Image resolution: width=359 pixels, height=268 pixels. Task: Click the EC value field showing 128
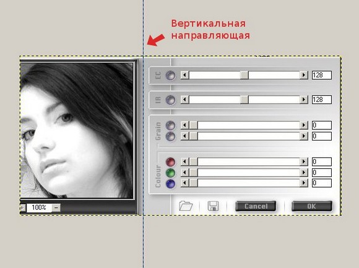pos(322,75)
